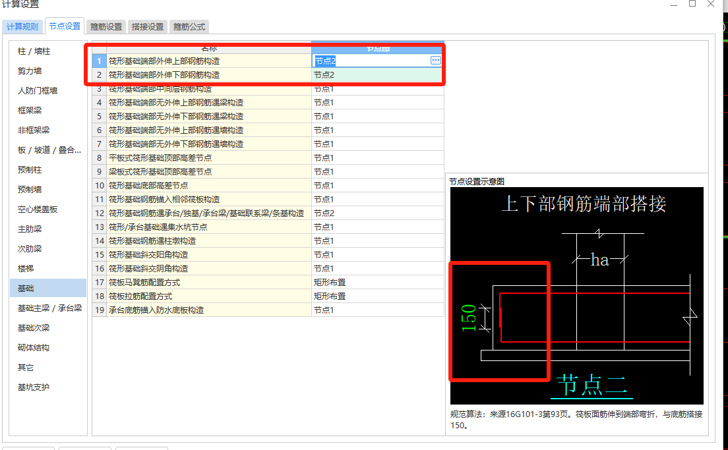Select 基础 category
This screenshot has width=728, height=450.
tap(48, 288)
